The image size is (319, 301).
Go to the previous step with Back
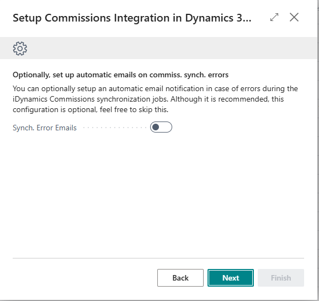coord(180,278)
